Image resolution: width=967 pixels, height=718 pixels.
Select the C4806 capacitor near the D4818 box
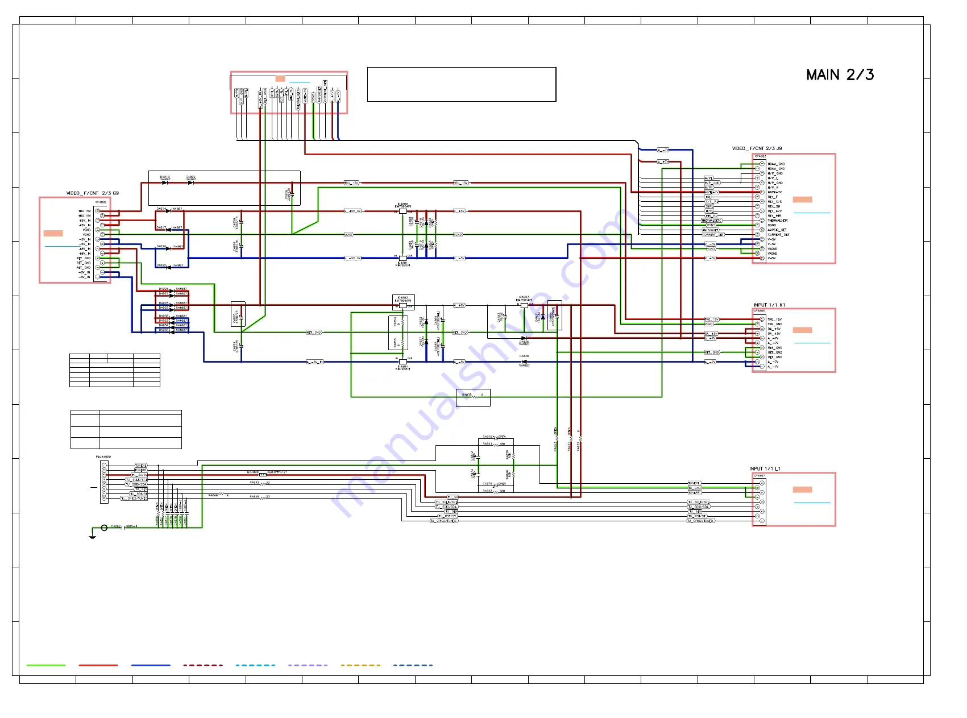point(292,195)
